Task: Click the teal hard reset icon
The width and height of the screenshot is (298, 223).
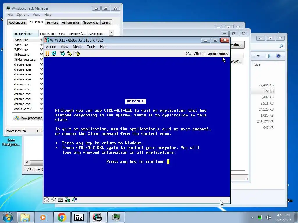Action: pos(54,54)
